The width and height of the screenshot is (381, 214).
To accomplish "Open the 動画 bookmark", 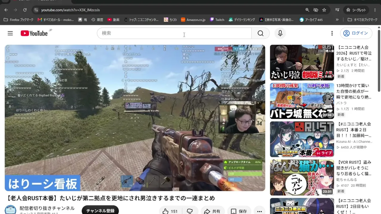I will point(113,20).
